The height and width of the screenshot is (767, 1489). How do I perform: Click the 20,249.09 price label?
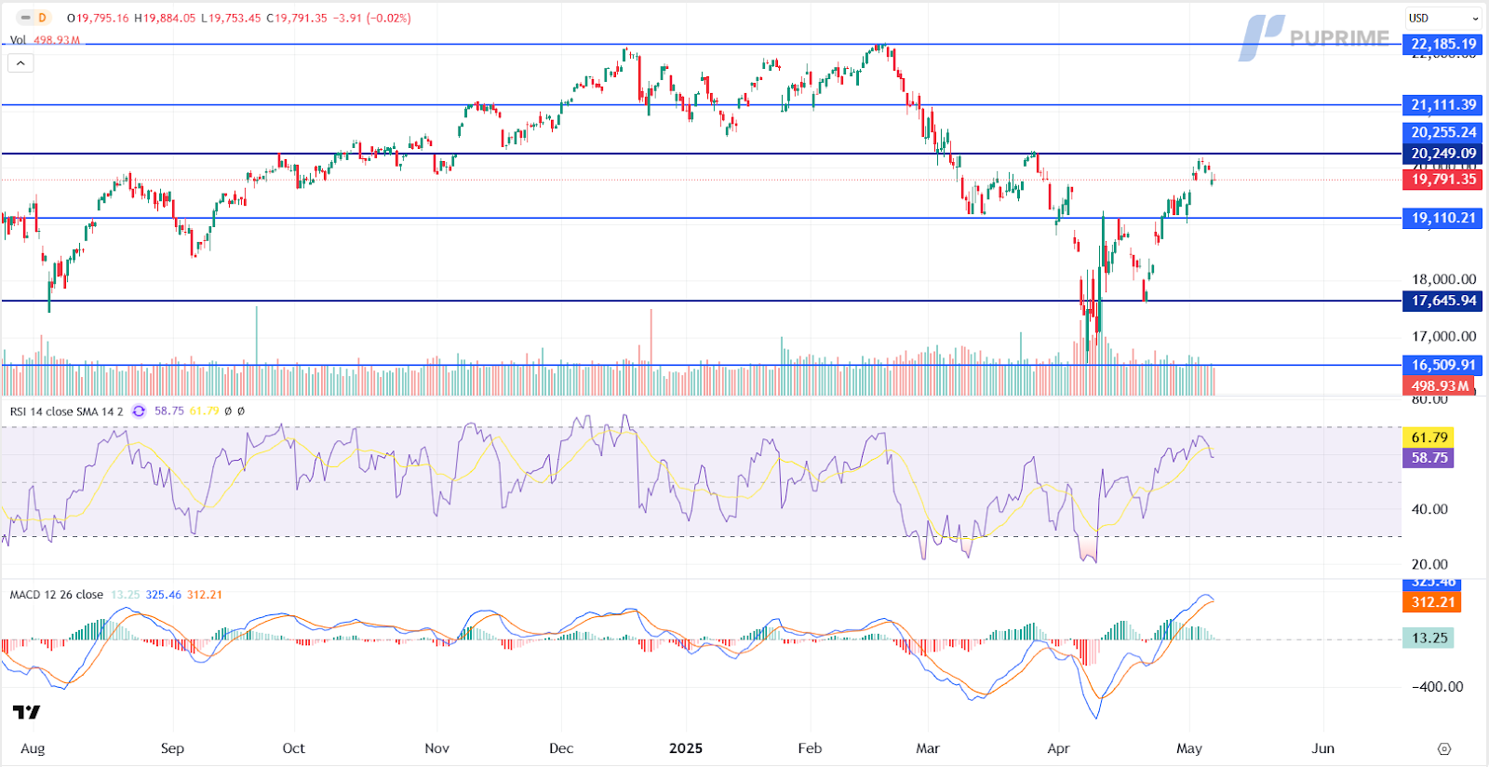coord(1442,154)
